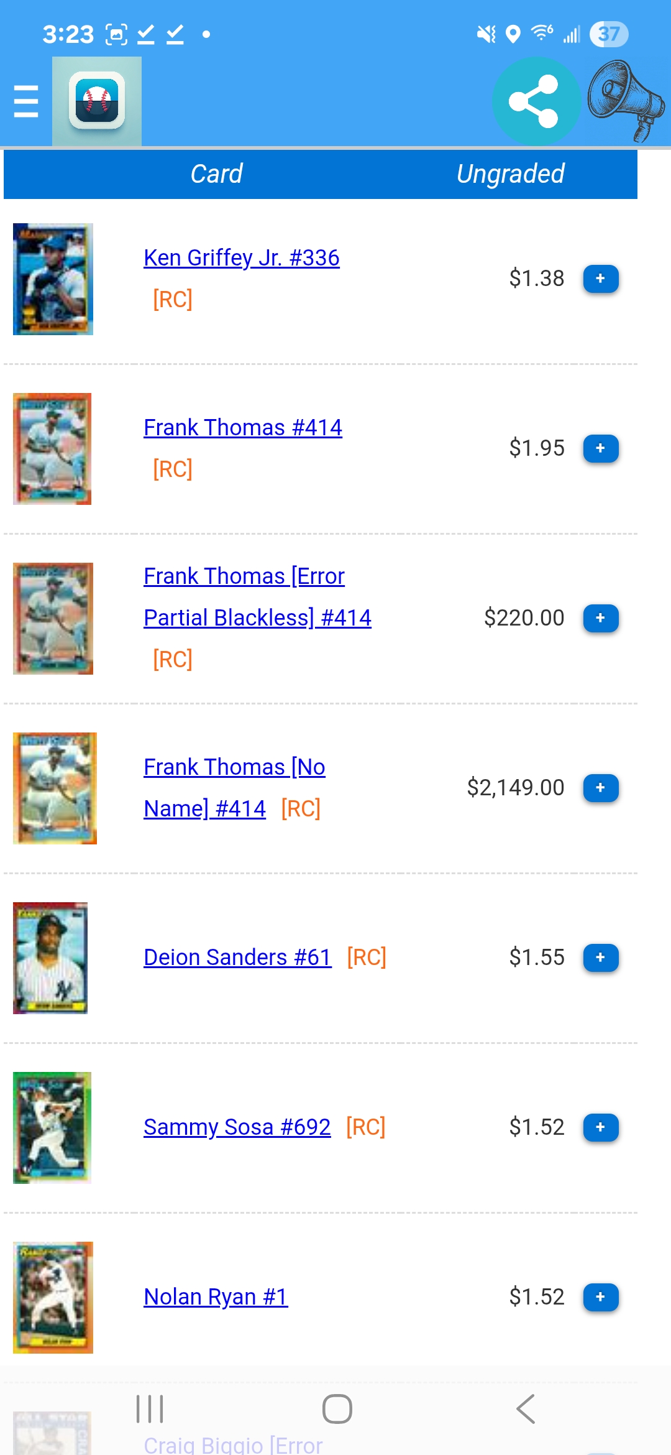Tap plus button beside $1.95 Frank Thomas
This screenshot has width=671, height=1455.
pos(600,448)
